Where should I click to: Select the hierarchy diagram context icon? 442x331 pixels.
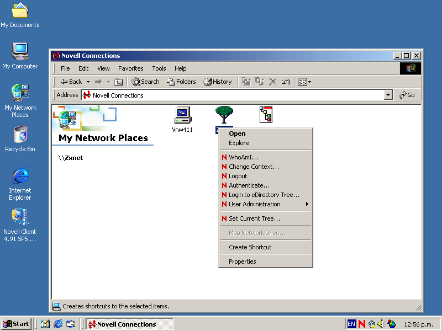coord(266,115)
